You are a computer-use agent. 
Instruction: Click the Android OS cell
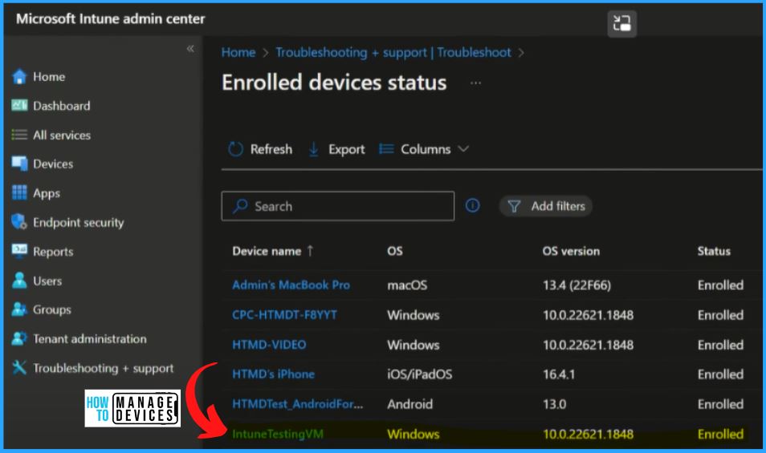tap(409, 404)
